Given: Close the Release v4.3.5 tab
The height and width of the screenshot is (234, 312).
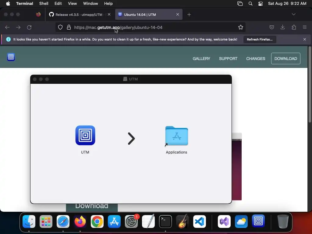Looking at the screenshot, I should pos(109,14).
